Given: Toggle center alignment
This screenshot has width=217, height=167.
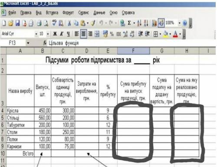Looking at the screenshot, I should (83, 34).
